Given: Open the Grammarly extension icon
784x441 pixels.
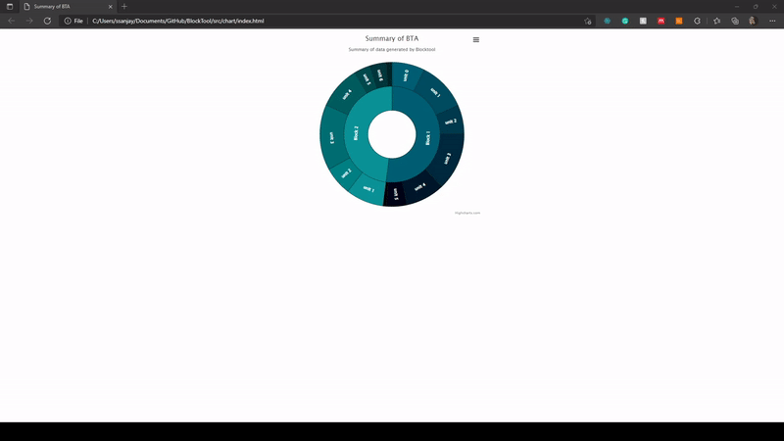Looking at the screenshot, I should (x=625, y=21).
